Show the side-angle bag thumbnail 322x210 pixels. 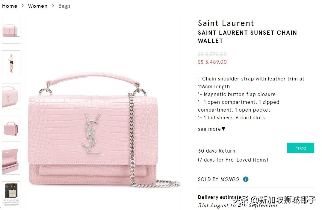click(11, 129)
